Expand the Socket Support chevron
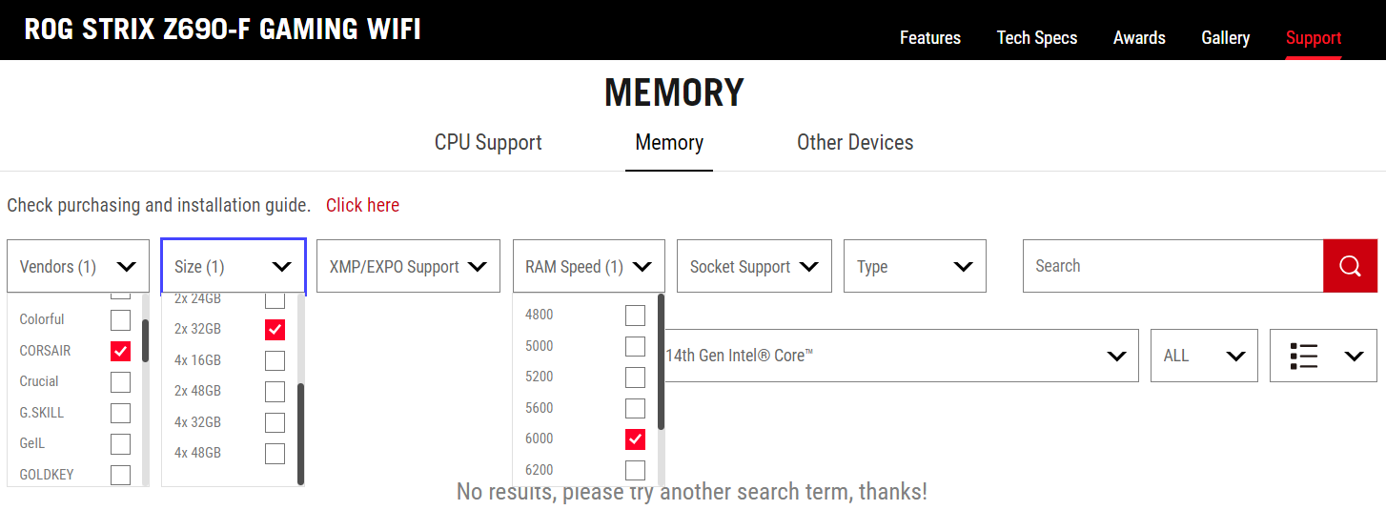 pos(809,267)
